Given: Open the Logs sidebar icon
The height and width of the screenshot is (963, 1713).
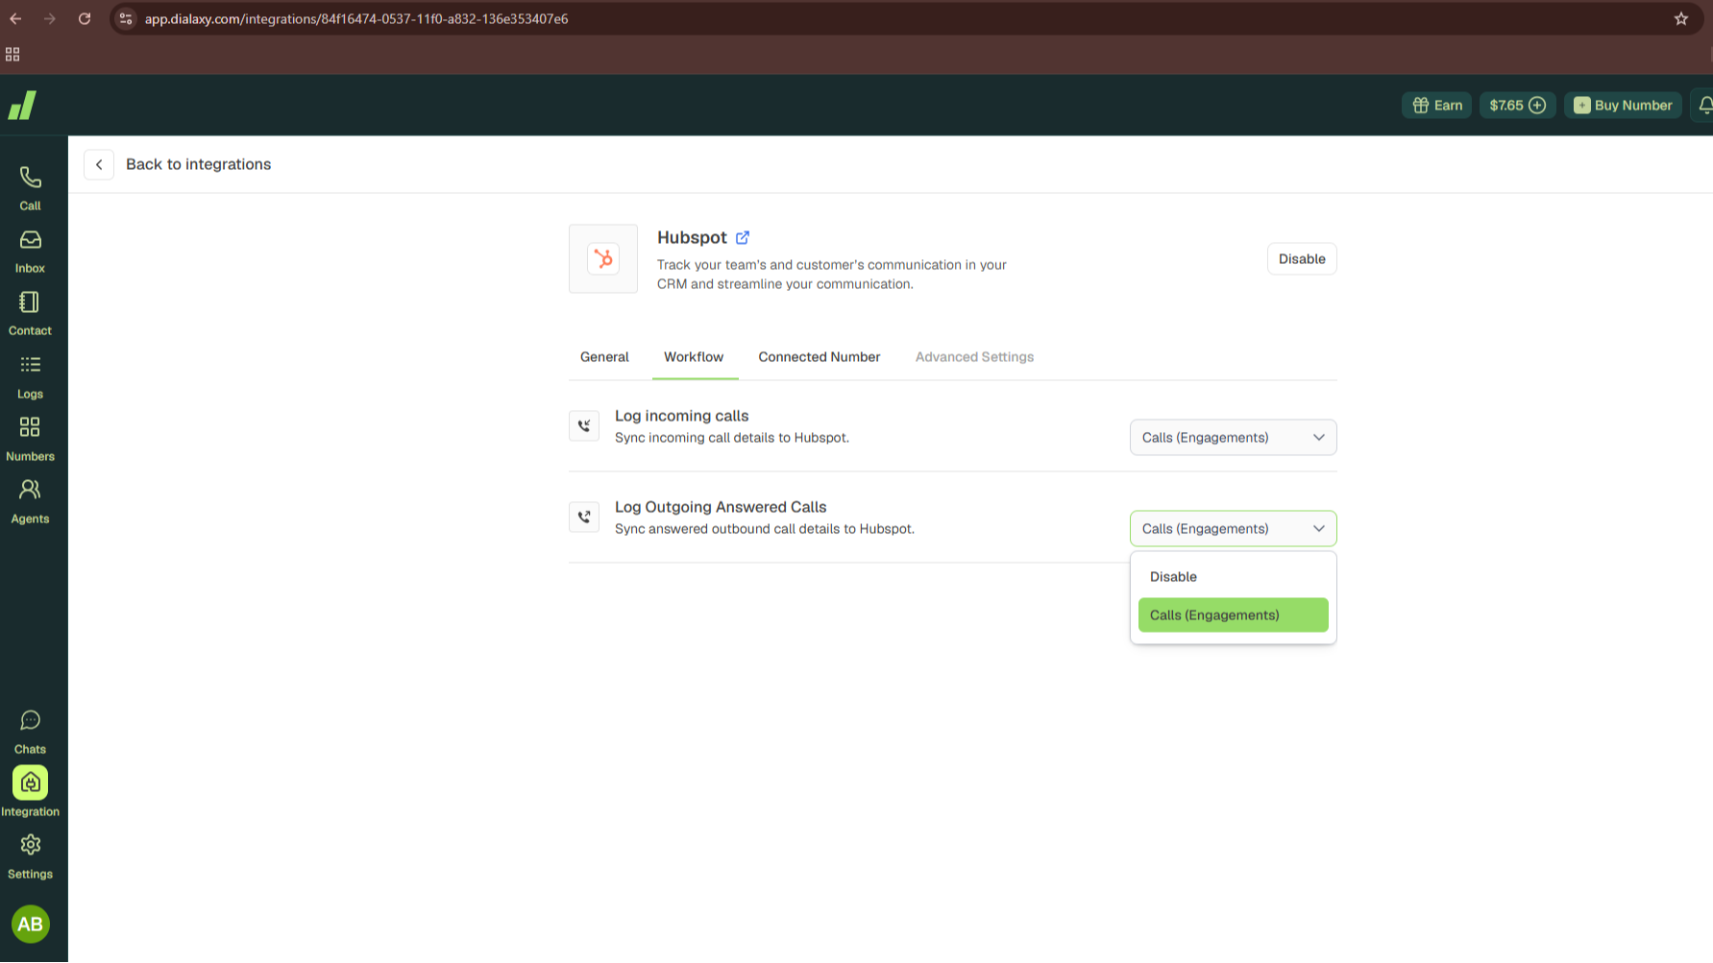Looking at the screenshot, I should pos(30,376).
